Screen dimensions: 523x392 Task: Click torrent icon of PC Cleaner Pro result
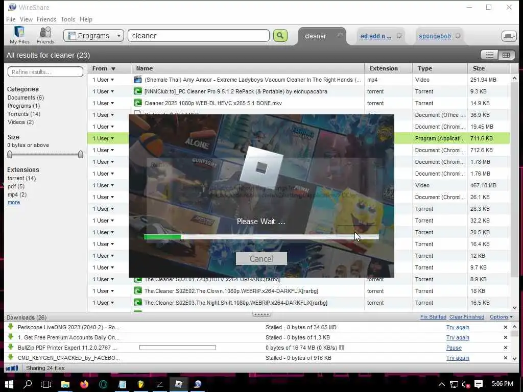pyautogui.click(x=138, y=91)
